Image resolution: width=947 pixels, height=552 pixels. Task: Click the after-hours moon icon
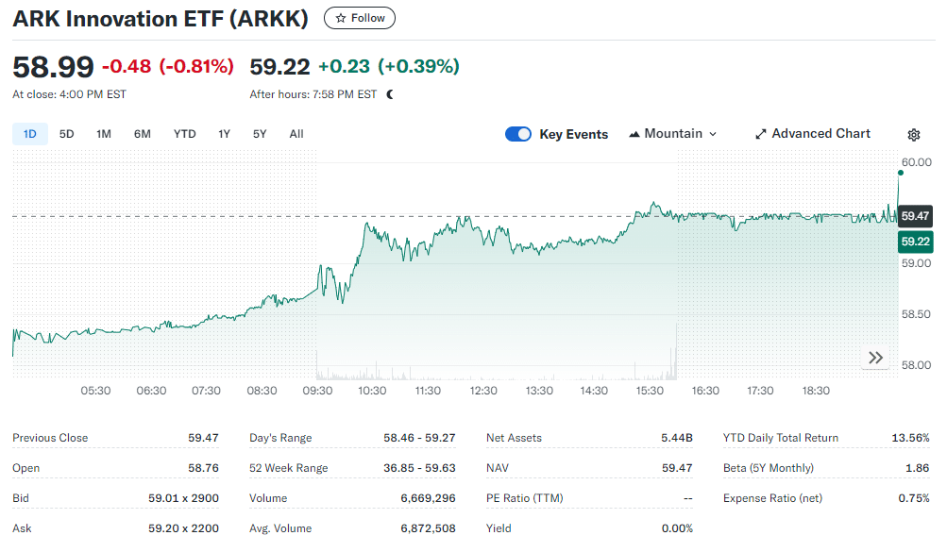coord(390,94)
